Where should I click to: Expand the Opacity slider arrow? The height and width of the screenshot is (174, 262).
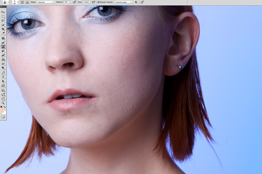click(x=70, y=2)
